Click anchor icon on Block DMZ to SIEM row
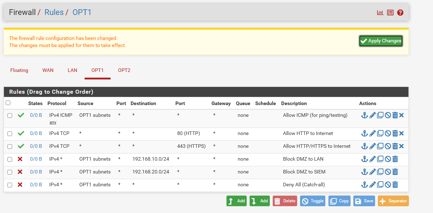 (364, 172)
